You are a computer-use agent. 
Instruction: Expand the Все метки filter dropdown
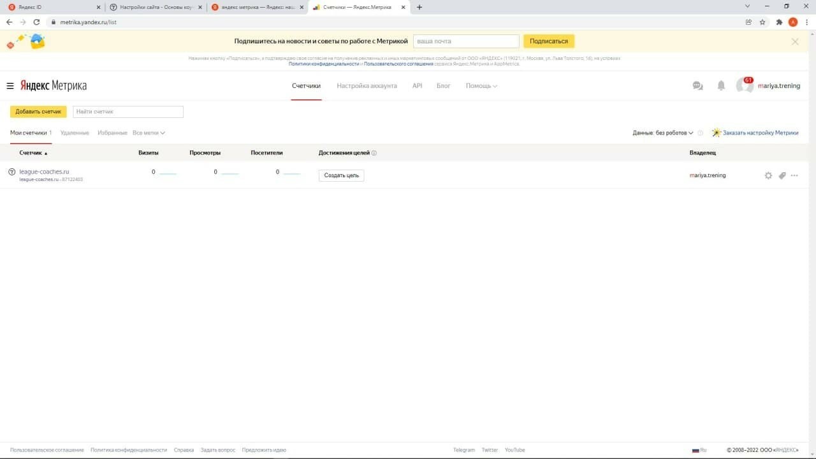pyautogui.click(x=149, y=133)
